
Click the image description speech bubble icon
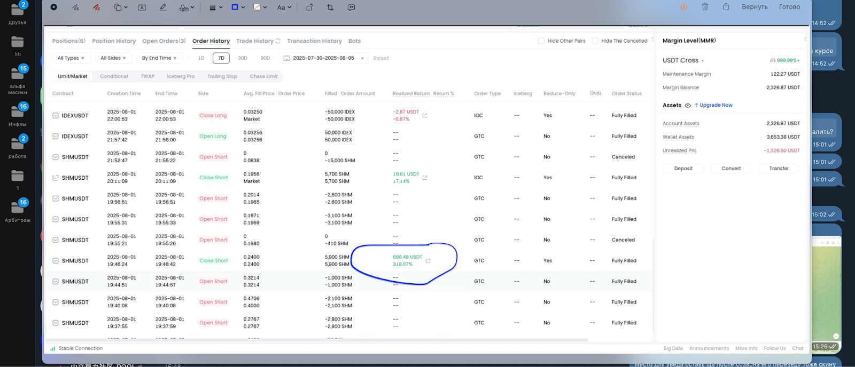(351, 7)
